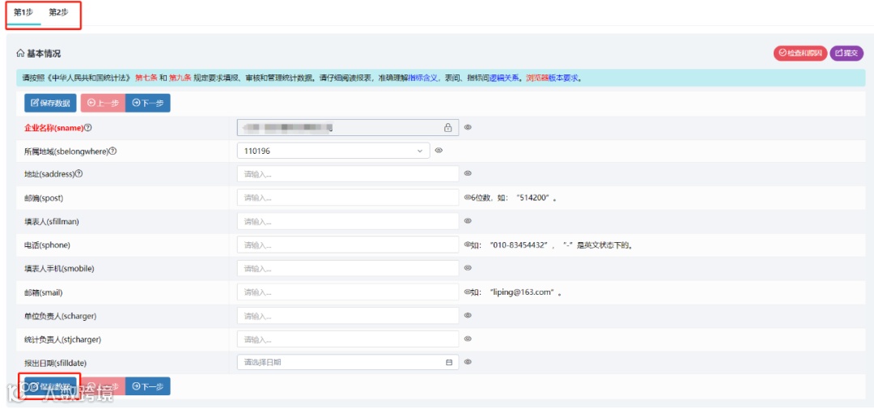
Task: Click the 填表人手机(smobile) input field
Action: (x=348, y=268)
